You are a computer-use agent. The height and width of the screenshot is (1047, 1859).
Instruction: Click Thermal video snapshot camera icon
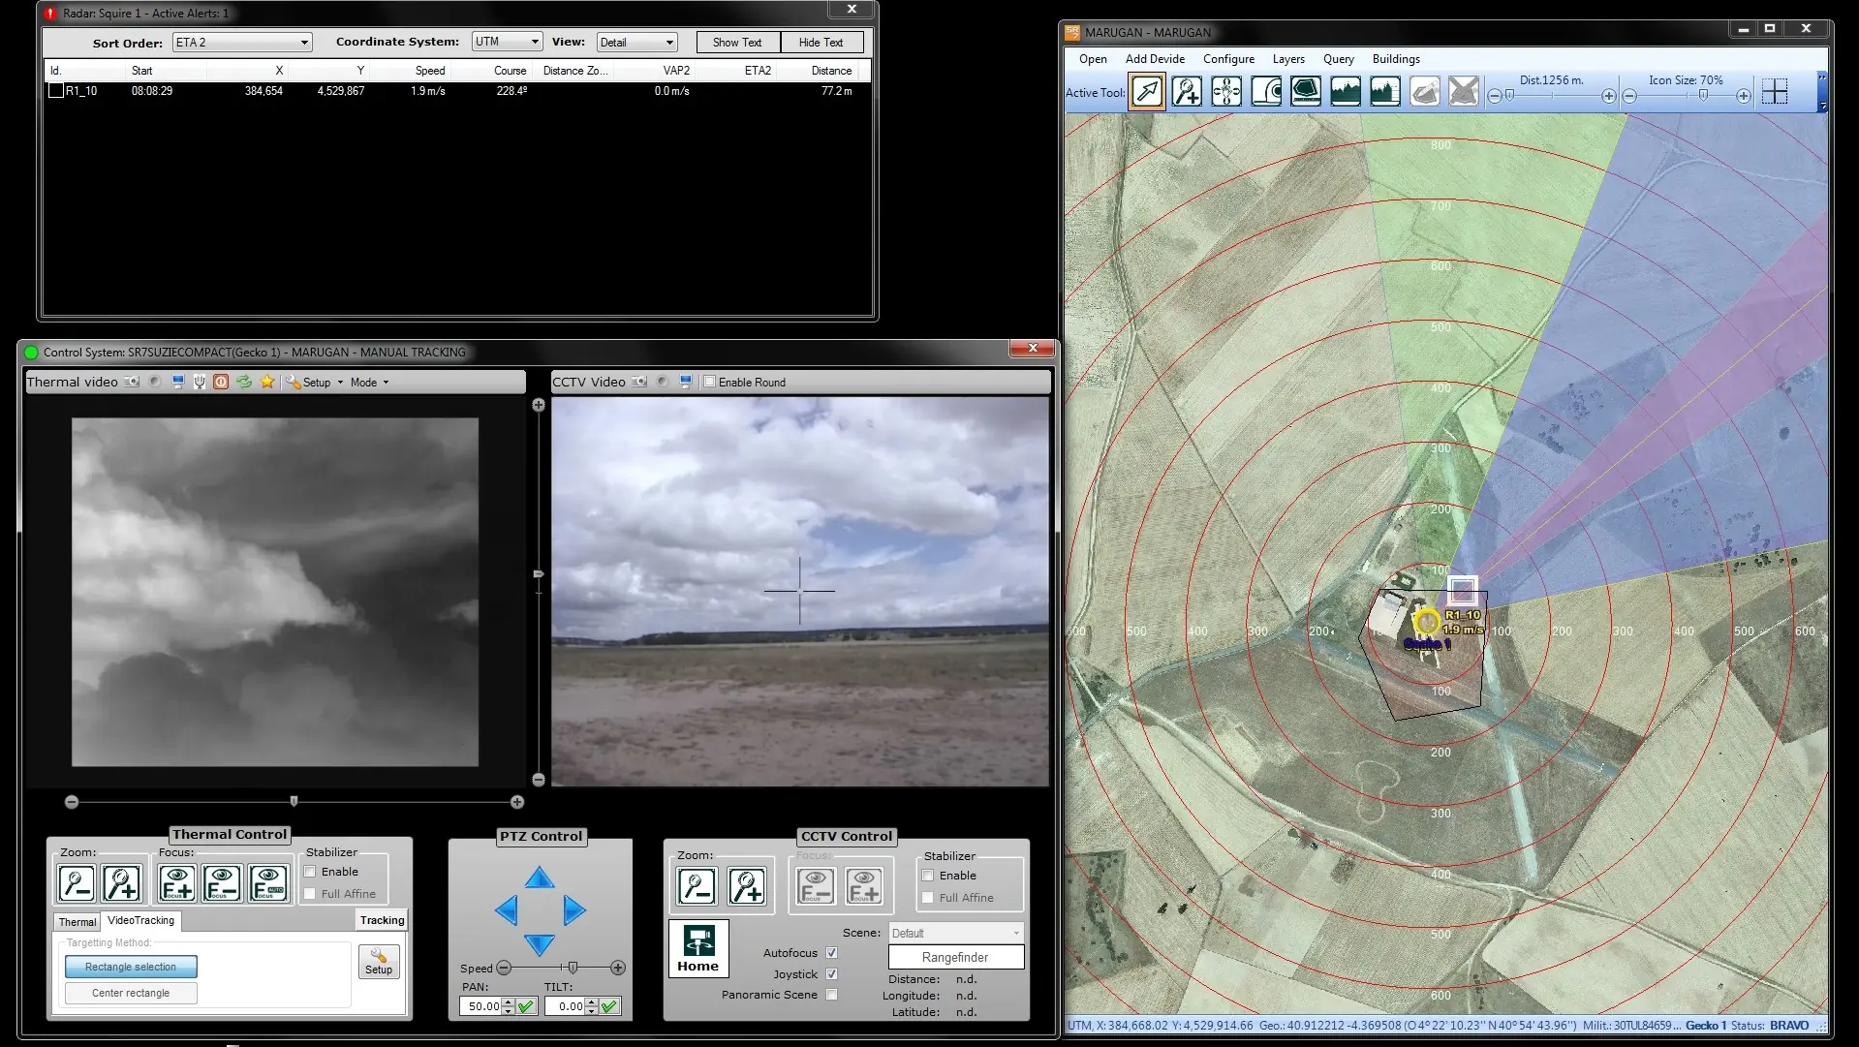pyautogui.click(x=132, y=382)
